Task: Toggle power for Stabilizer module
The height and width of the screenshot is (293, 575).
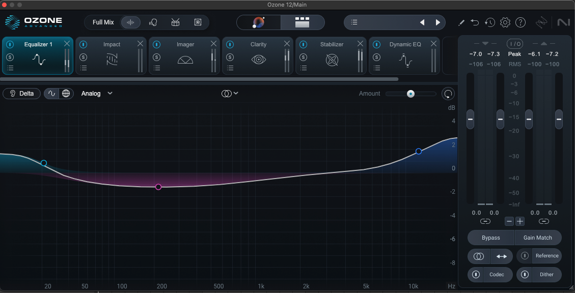Action: [x=304, y=44]
